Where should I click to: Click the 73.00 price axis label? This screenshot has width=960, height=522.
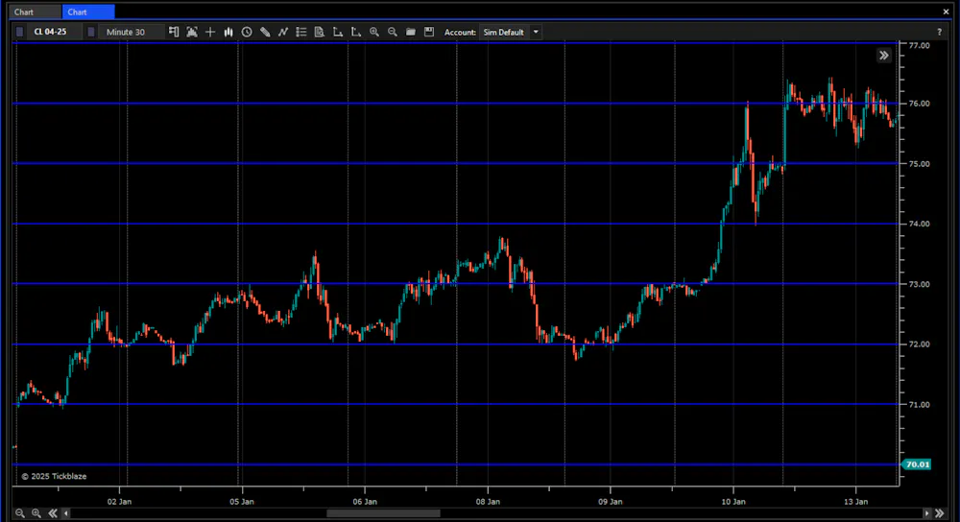coord(919,284)
